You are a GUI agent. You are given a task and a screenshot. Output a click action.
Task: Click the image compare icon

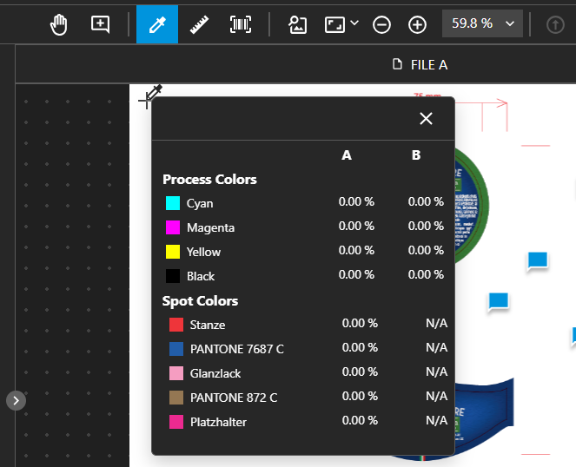click(x=298, y=24)
